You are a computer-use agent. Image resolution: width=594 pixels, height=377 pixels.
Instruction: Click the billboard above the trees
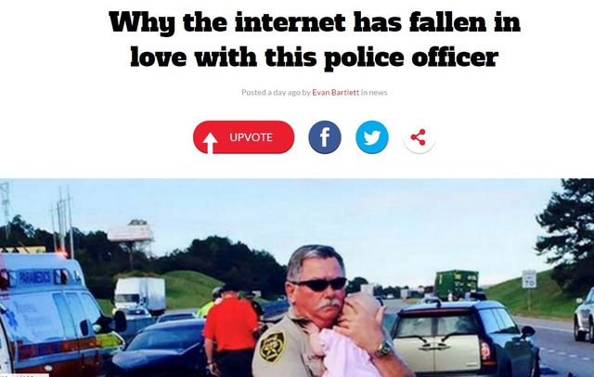tap(130, 232)
